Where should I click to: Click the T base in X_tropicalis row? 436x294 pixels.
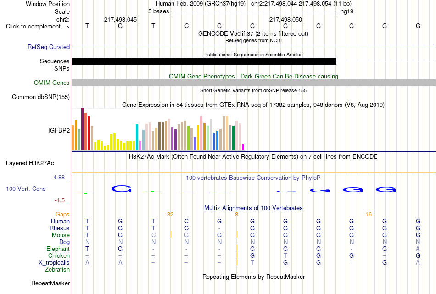click(x=252, y=263)
